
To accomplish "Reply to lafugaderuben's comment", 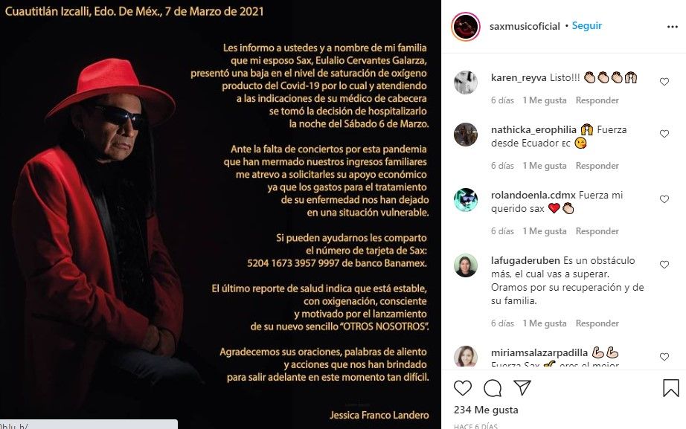I will 597,323.
